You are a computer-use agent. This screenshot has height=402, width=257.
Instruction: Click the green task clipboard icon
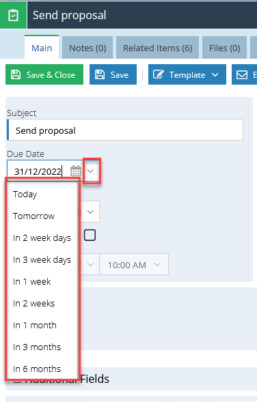[x=13, y=15]
